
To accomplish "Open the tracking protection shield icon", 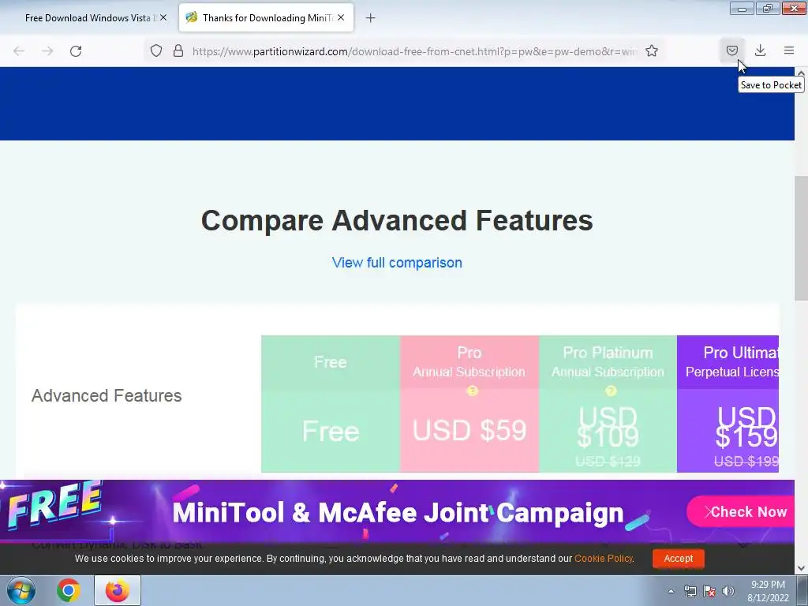I will coord(156,50).
